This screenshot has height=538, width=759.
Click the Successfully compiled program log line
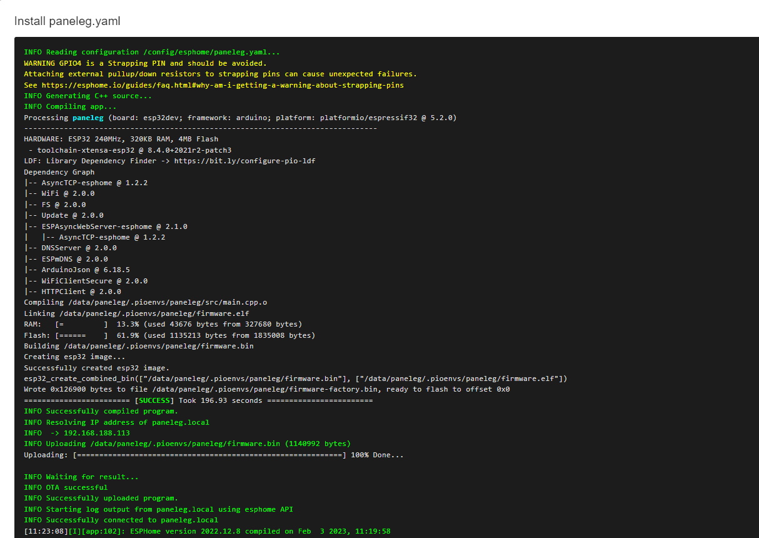pyautogui.click(x=101, y=411)
